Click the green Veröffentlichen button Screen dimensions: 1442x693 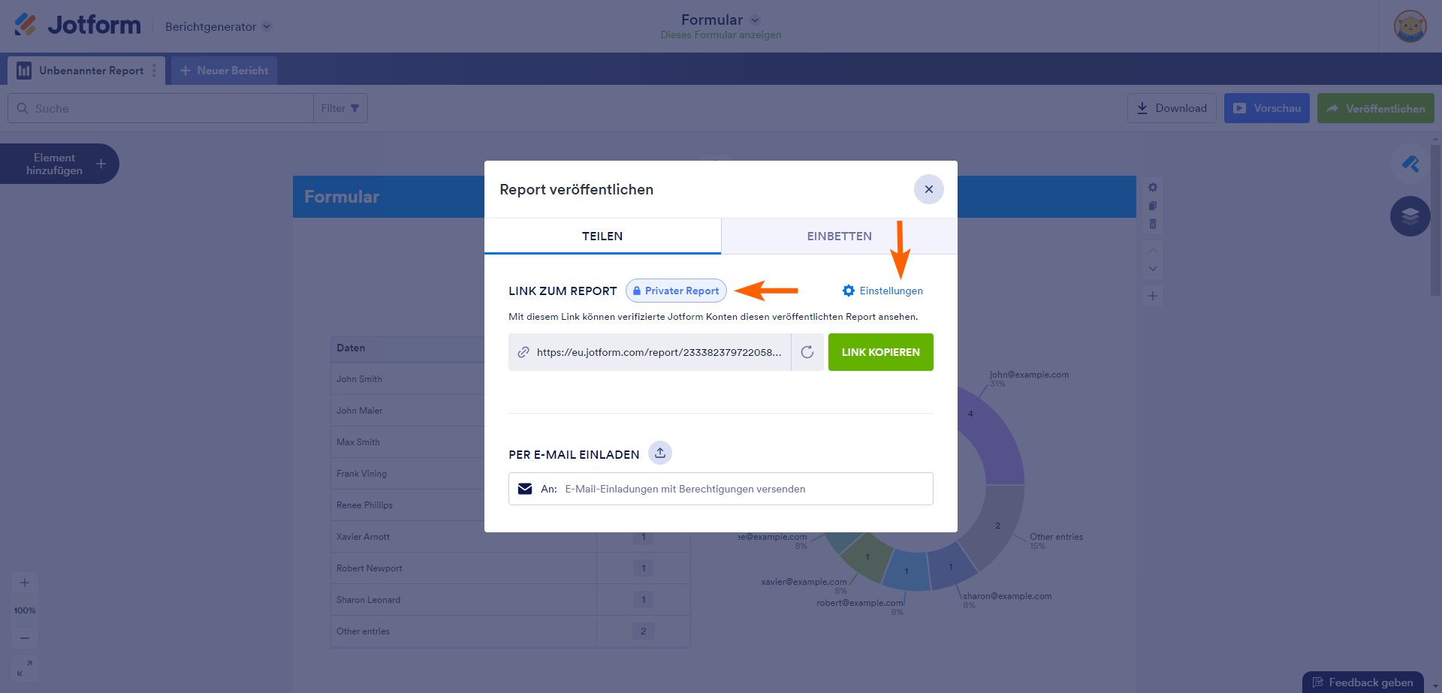point(1376,108)
